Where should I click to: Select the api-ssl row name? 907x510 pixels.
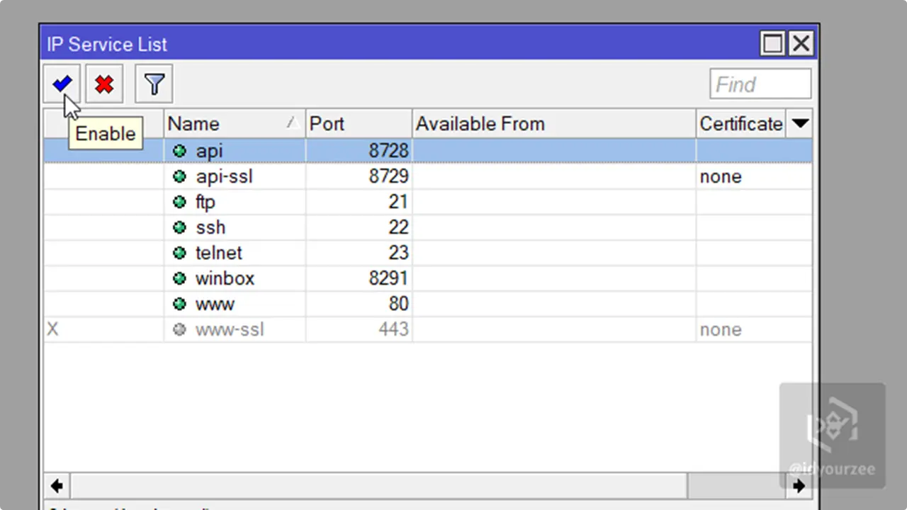pyautogui.click(x=224, y=176)
